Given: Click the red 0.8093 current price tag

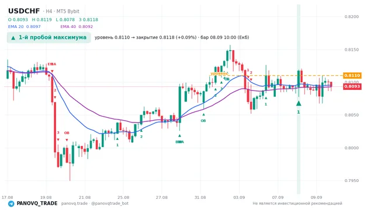Looking at the screenshot, I should click(x=352, y=86).
